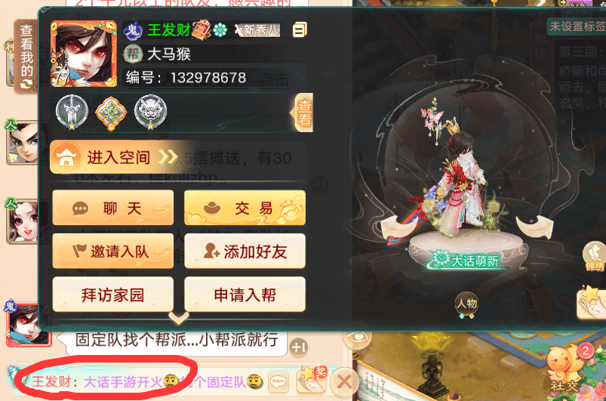Expand more options with the down chevron

tap(179, 318)
